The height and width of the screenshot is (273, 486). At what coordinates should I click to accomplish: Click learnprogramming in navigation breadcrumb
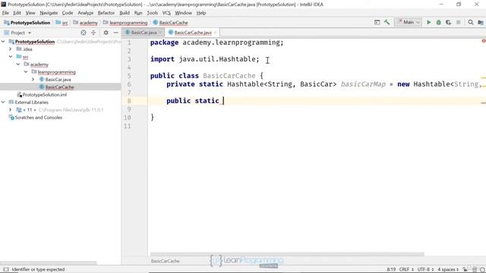(x=128, y=23)
